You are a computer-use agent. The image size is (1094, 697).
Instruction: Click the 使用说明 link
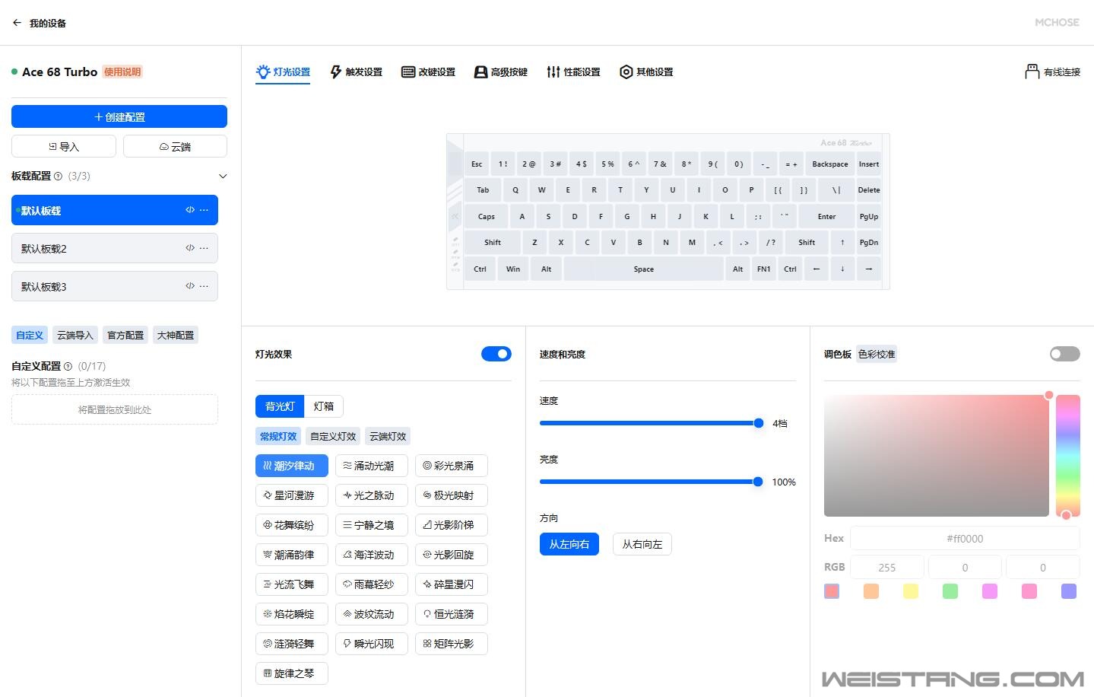(x=122, y=72)
